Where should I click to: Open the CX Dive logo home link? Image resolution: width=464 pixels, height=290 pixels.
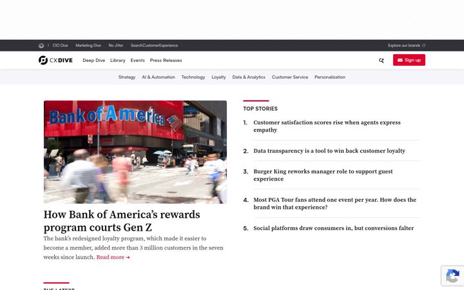(55, 60)
